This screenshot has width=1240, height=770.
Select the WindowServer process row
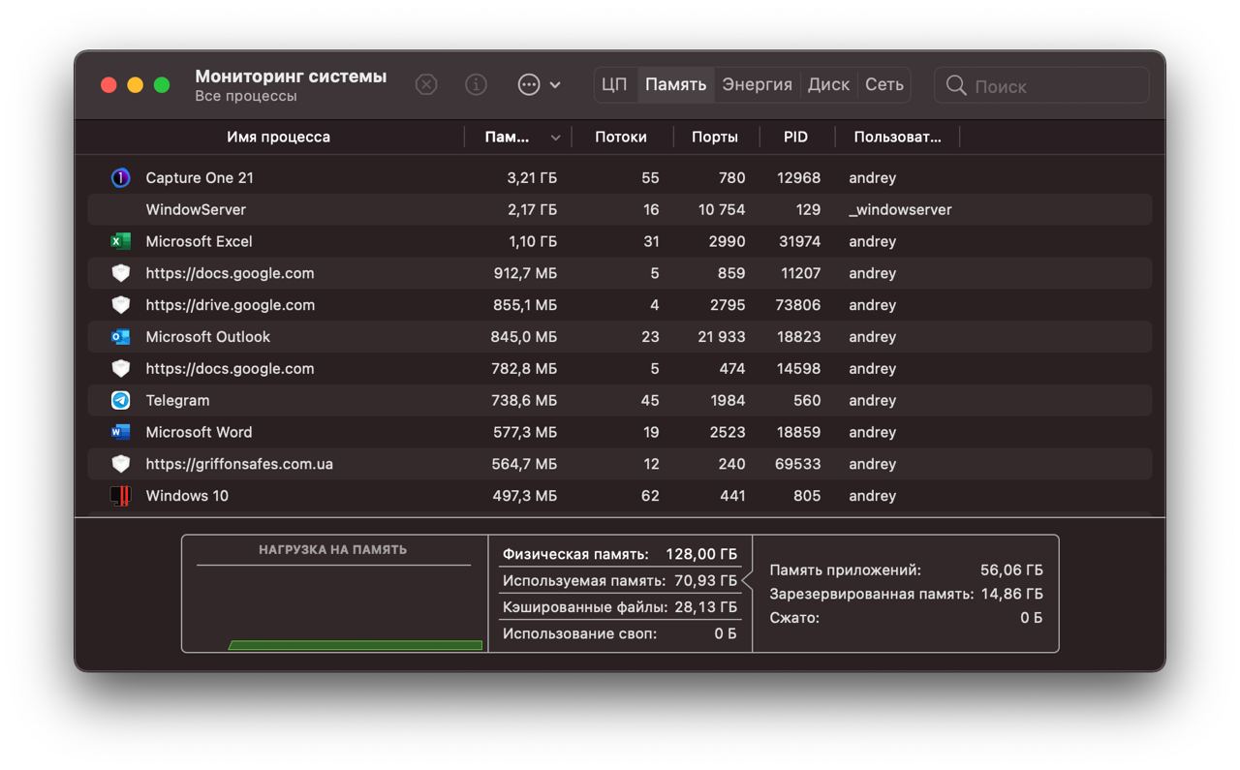620,210
